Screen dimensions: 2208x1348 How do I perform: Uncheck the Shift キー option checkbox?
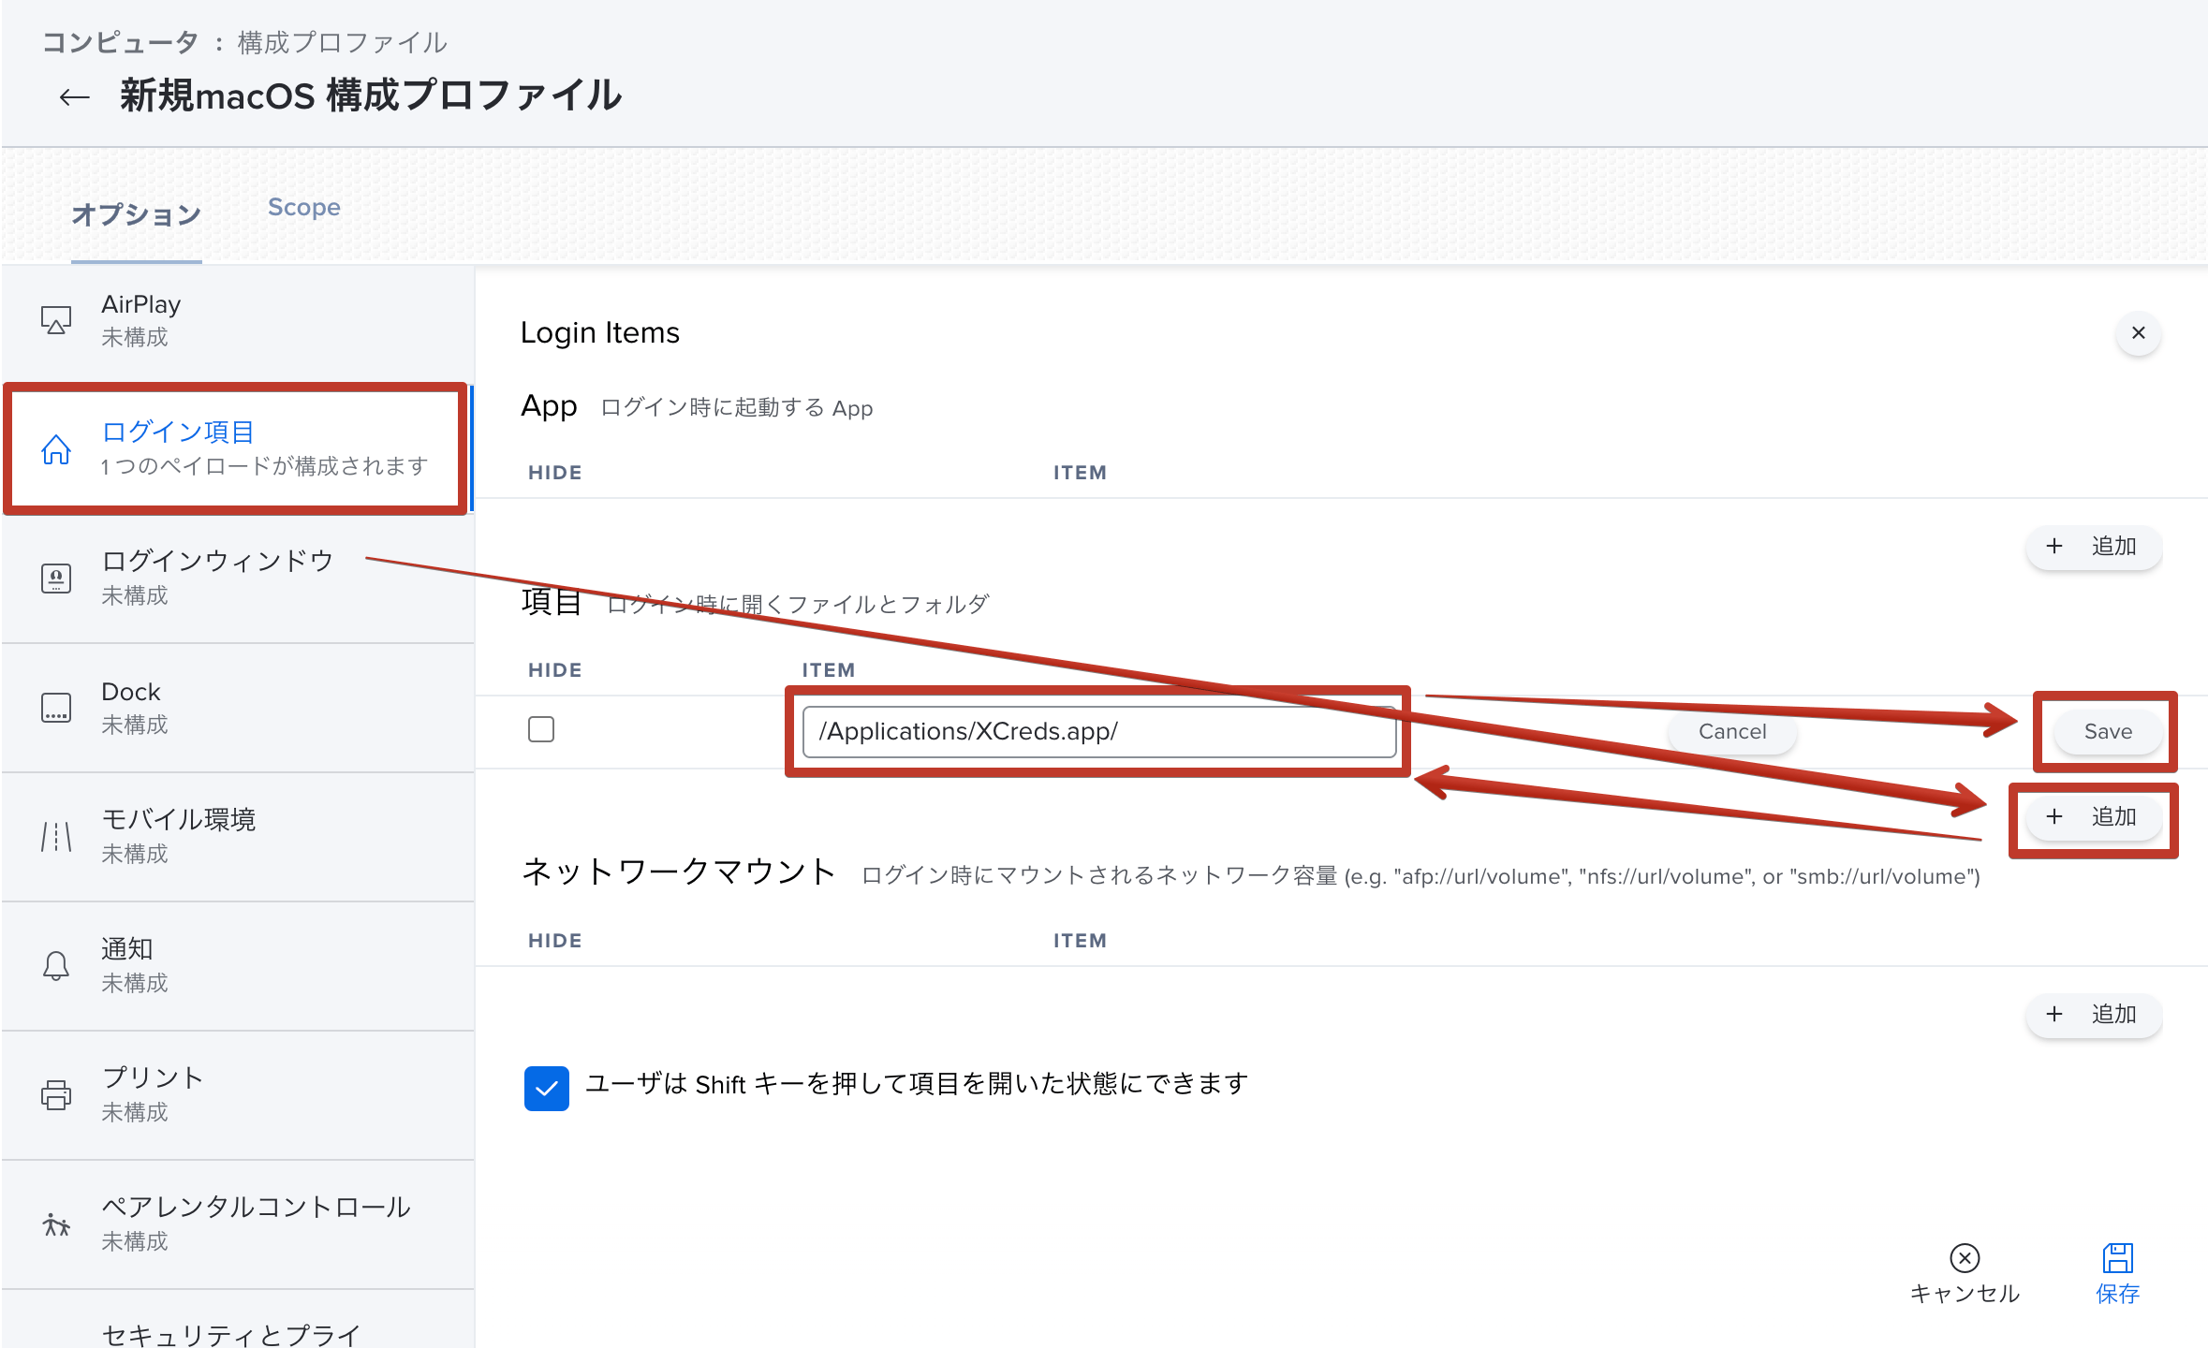pos(547,1089)
